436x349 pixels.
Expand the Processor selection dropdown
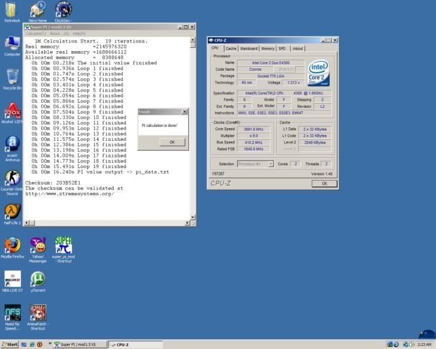pyautogui.click(x=271, y=164)
